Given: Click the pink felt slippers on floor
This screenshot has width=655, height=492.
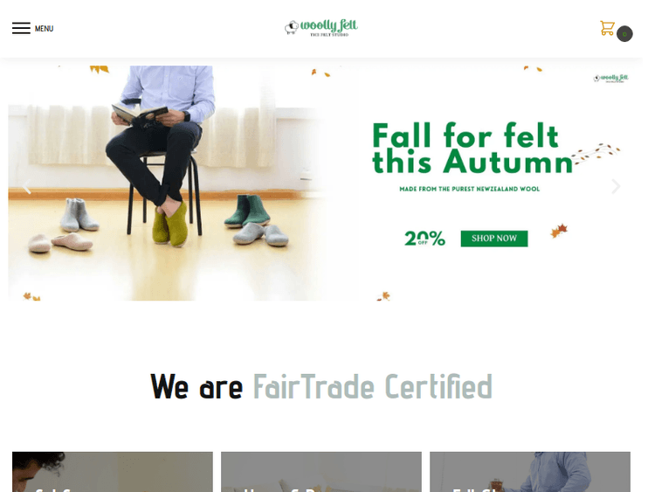Looking at the screenshot, I should (x=60, y=242).
